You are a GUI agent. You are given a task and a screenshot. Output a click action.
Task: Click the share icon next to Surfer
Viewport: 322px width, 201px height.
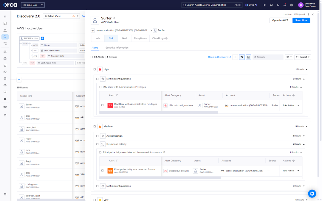pos(114,18)
